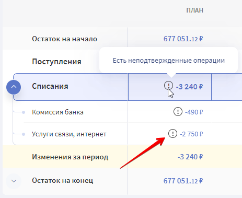The image size is (242, 198).
Task: Select the Списания row label
Action: point(50,86)
